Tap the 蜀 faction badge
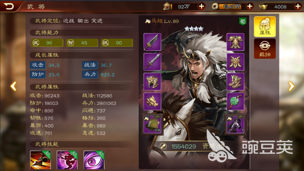304x171 pixels. (x=243, y=21)
